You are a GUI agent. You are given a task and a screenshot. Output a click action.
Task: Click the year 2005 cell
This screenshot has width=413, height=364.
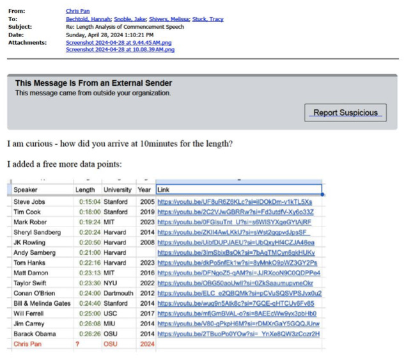[x=146, y=202]
